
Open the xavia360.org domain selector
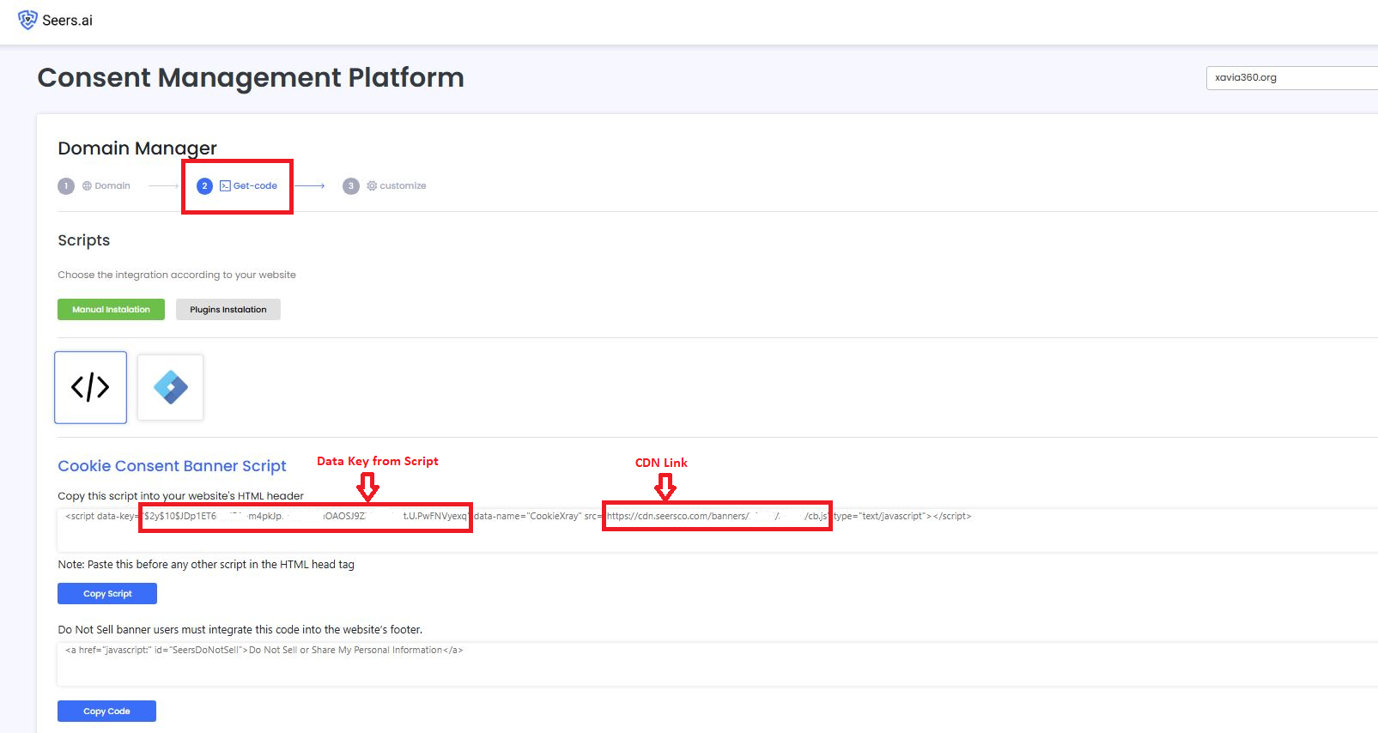[1288, 77]
